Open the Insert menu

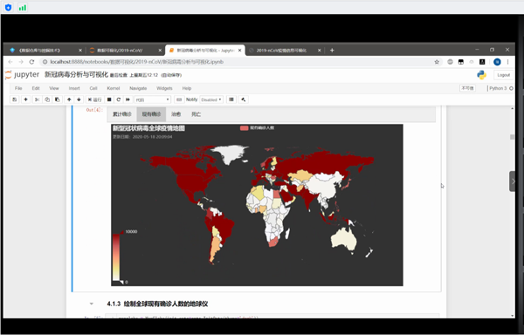pyautogui.click(x=74, y=88)
